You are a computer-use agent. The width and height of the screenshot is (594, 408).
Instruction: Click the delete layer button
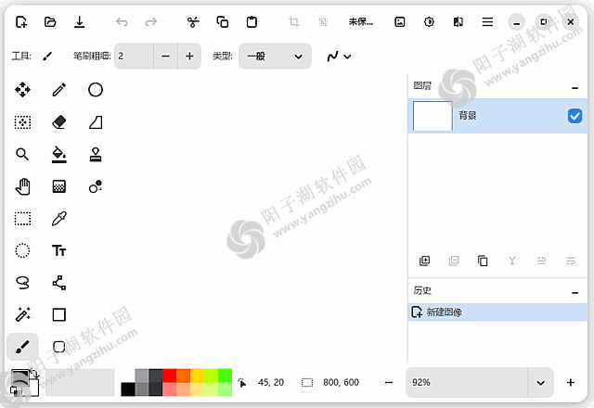[454, 261]
